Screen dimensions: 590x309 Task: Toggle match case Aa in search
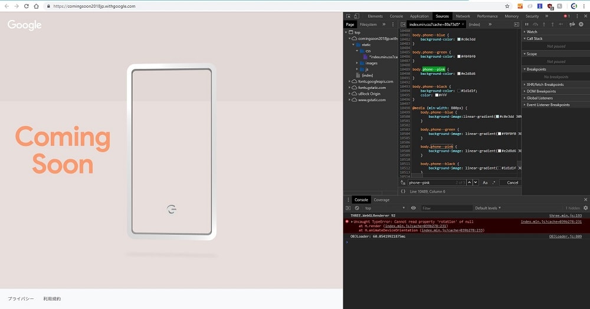point(485,182)
